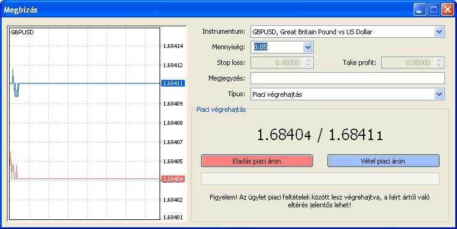The width and height of the screenshot is (457, 229).
Task: Expand the Mennyiség volume dropdown arrow
Action: tap(308, 47)
